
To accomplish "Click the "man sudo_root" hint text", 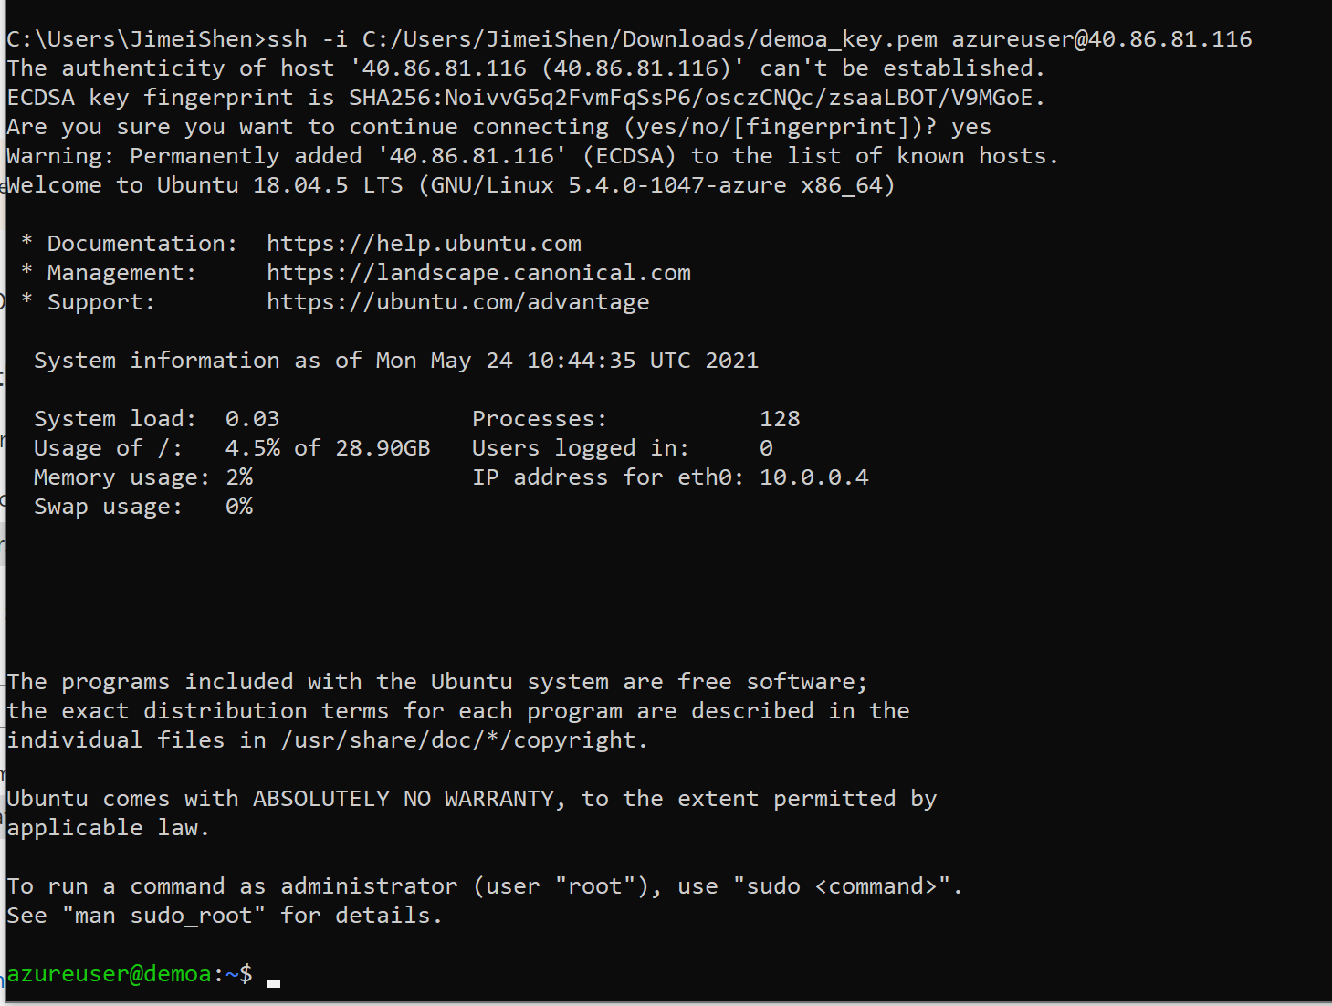I will pyautogui.click(x=163, y=916).
